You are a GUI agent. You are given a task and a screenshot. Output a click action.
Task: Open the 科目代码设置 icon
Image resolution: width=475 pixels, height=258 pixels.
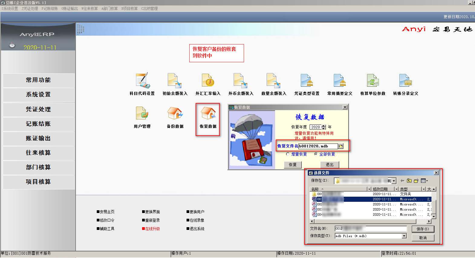(142, 81)
